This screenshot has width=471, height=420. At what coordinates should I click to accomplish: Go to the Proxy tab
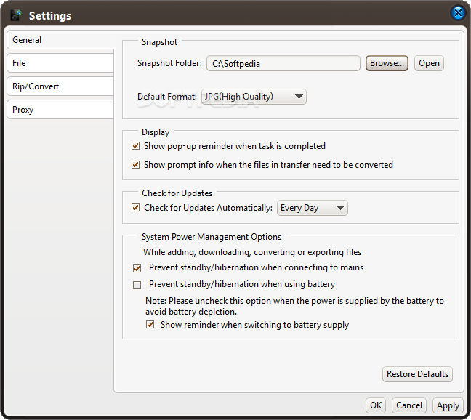click(60, 110)
